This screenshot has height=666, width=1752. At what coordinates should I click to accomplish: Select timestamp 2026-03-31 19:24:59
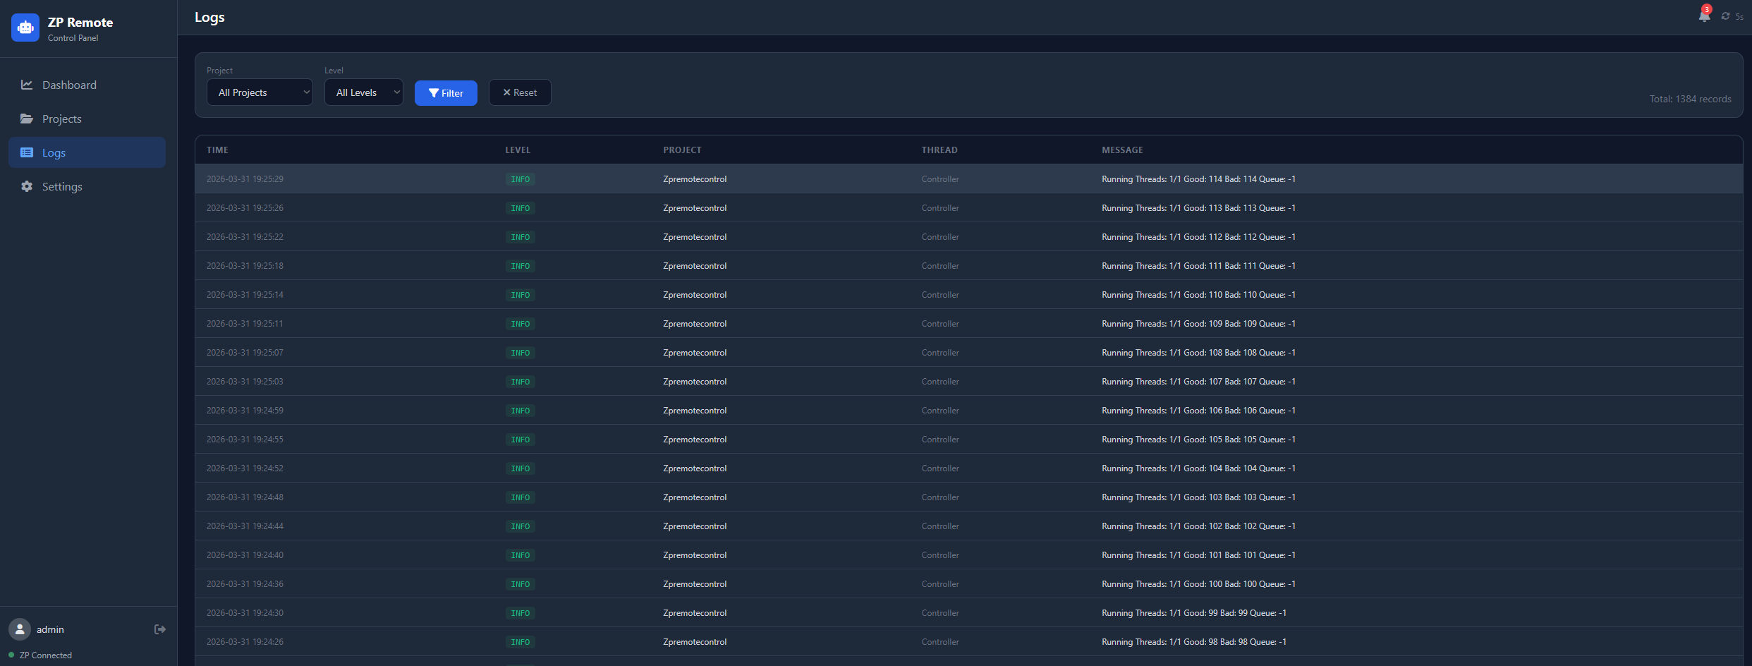245,411
